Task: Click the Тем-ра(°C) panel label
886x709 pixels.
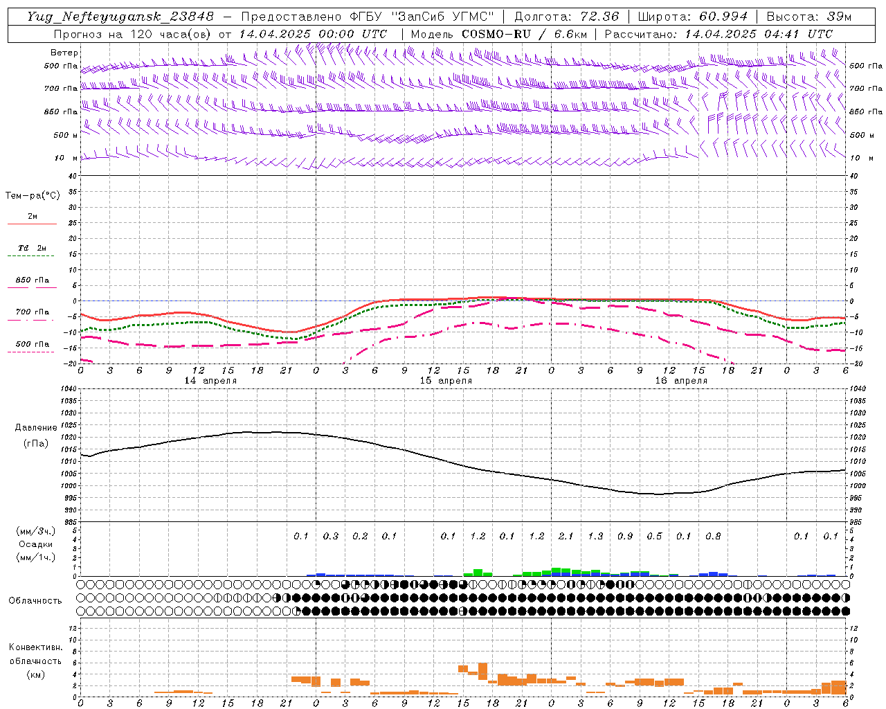Action: coord(33,196)
